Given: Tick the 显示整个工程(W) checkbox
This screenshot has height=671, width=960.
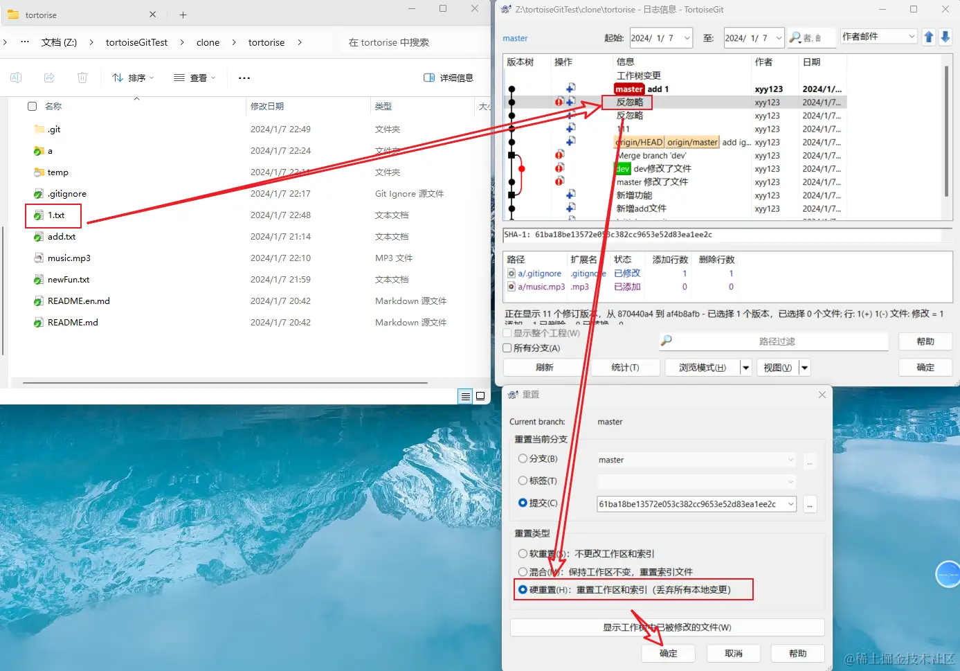Looking at the screenshot, I should coord(507,333).
